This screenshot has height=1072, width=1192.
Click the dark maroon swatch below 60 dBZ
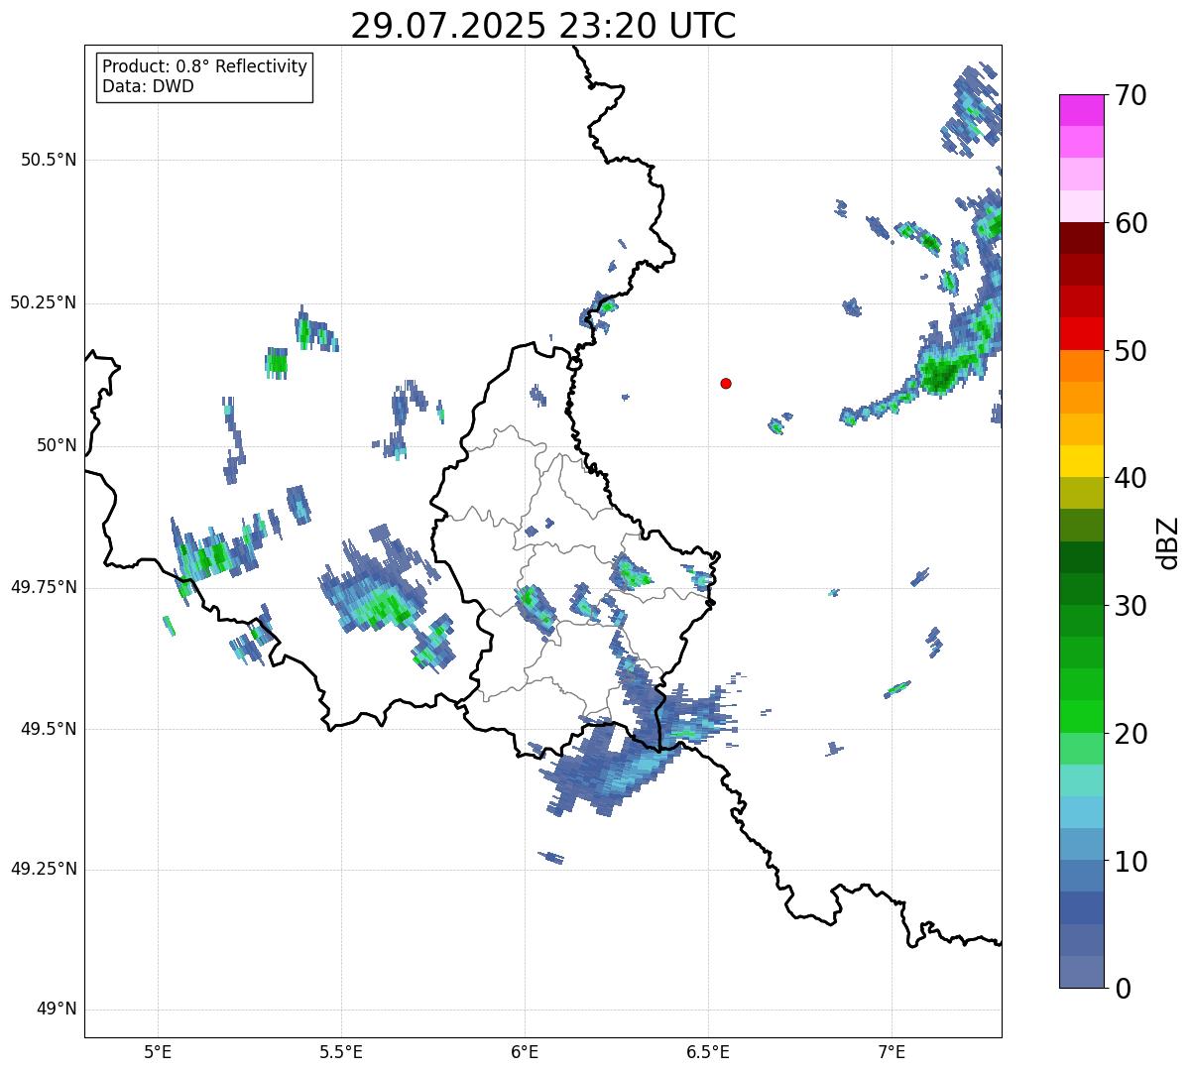(x=1082, y=238)
